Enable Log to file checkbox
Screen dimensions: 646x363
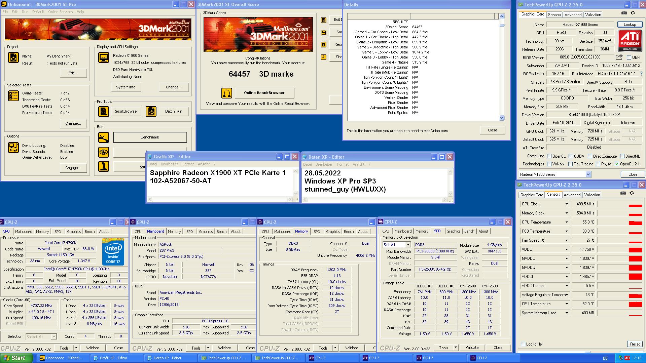tap(523, 344)
